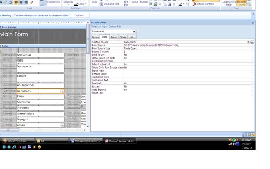Select the Button control

(x=144, y=2)
